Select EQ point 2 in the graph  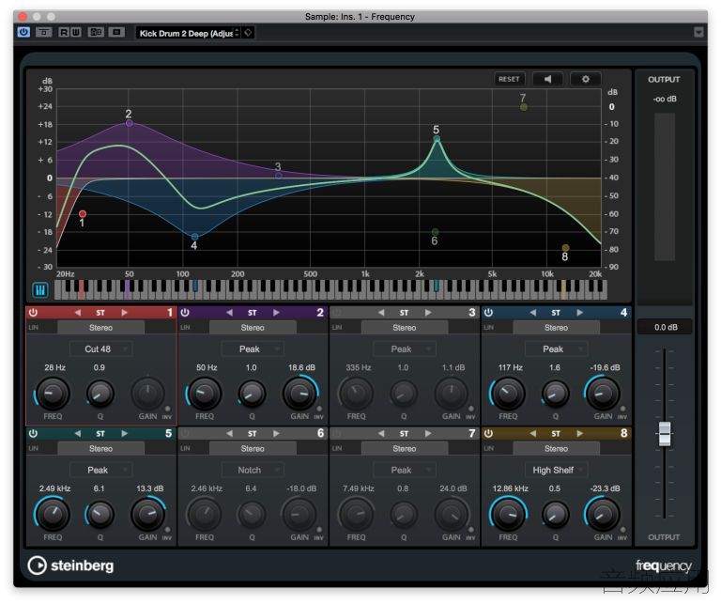(130, 123)
